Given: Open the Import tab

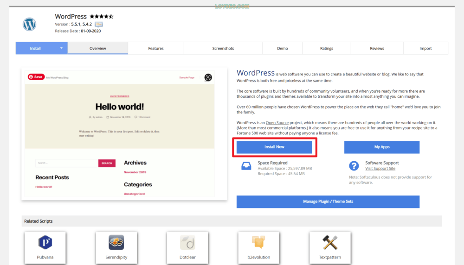Looking at the screenshot, I should 425,49.
